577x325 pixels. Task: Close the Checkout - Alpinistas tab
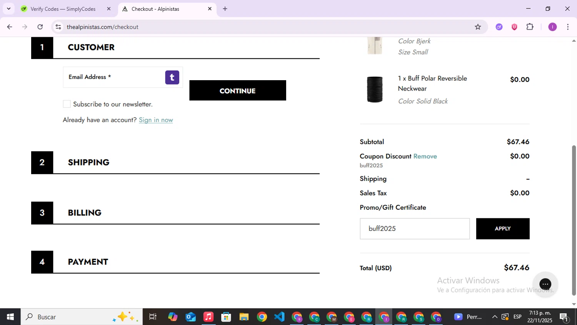click(x=210, y=9)
